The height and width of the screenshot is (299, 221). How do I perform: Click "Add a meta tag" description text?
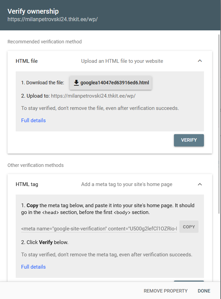coord(127,184)
